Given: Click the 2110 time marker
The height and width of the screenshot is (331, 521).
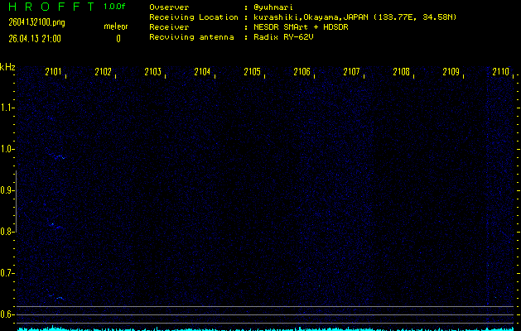Looking at the screenshot, I should 501,72.
